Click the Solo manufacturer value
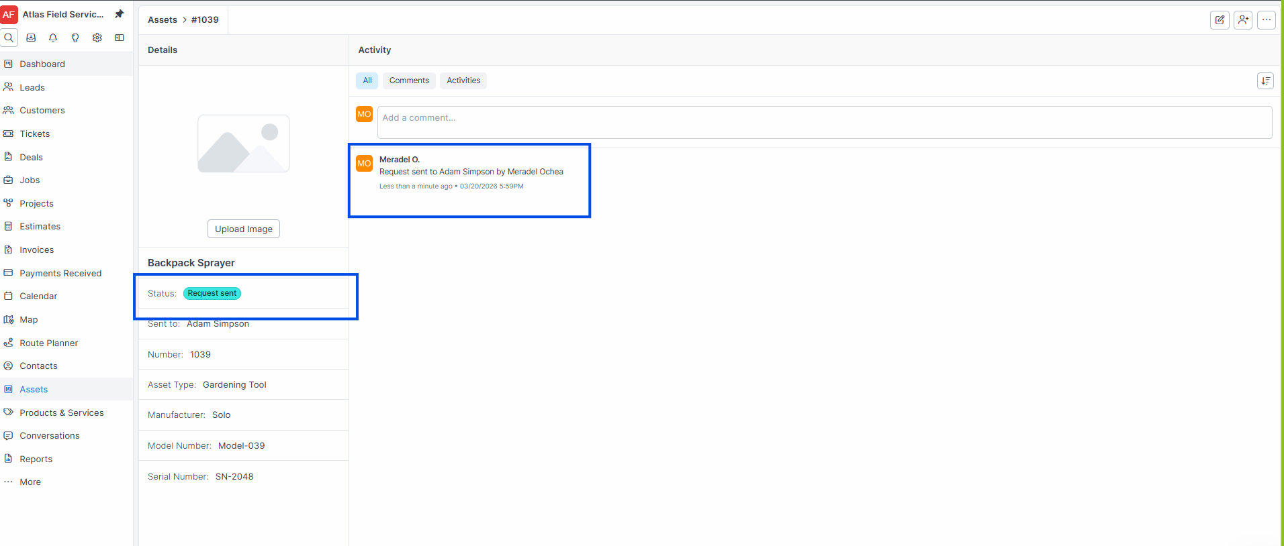This screenshot has width=1284, height=546. pyautogui.click(x=221, y=415)
